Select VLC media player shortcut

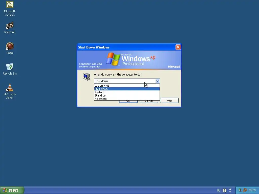(10, 91)
